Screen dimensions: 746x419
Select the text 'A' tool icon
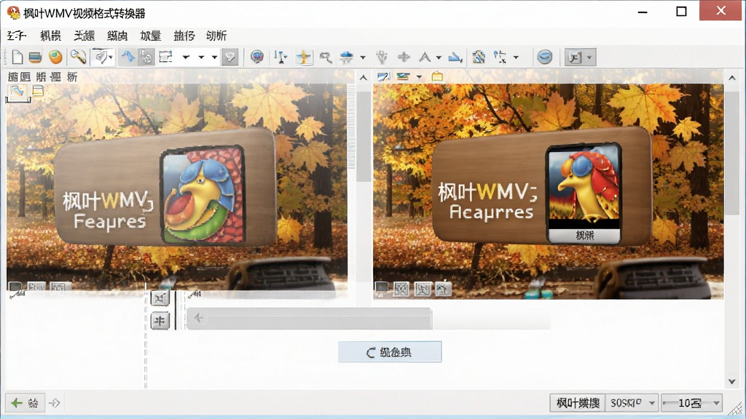click(x=425, y=57)
